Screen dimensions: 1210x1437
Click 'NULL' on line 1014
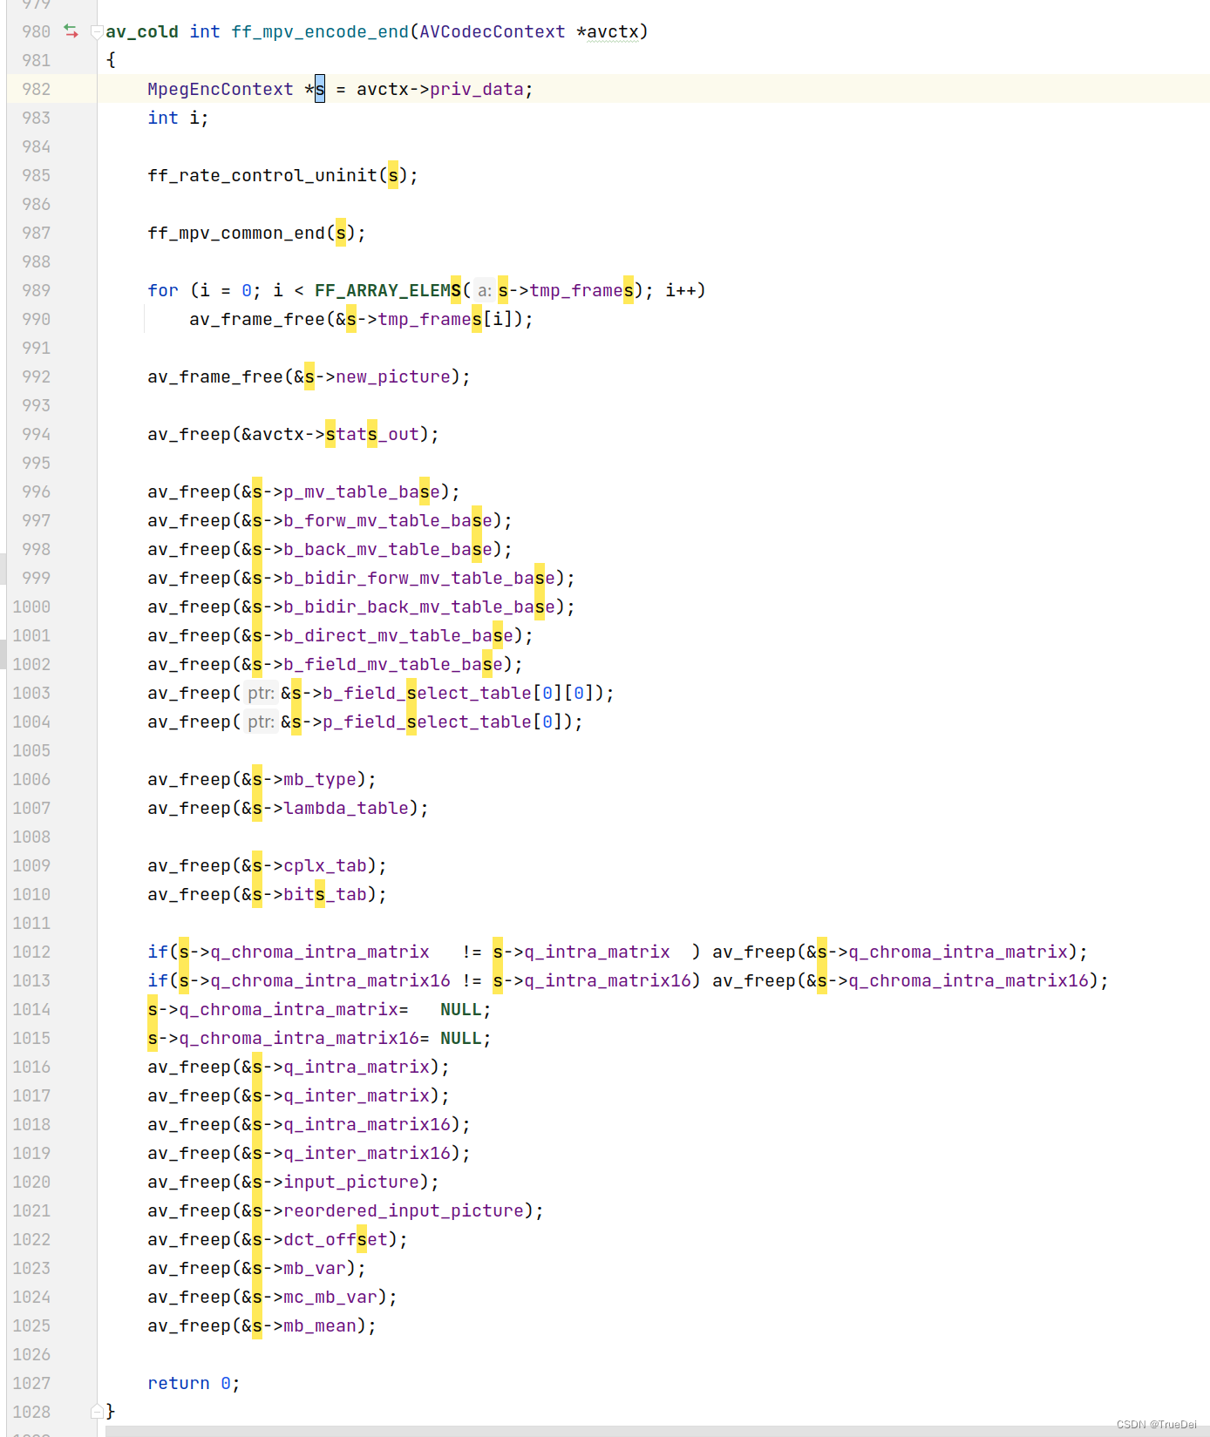(461, 1009)
